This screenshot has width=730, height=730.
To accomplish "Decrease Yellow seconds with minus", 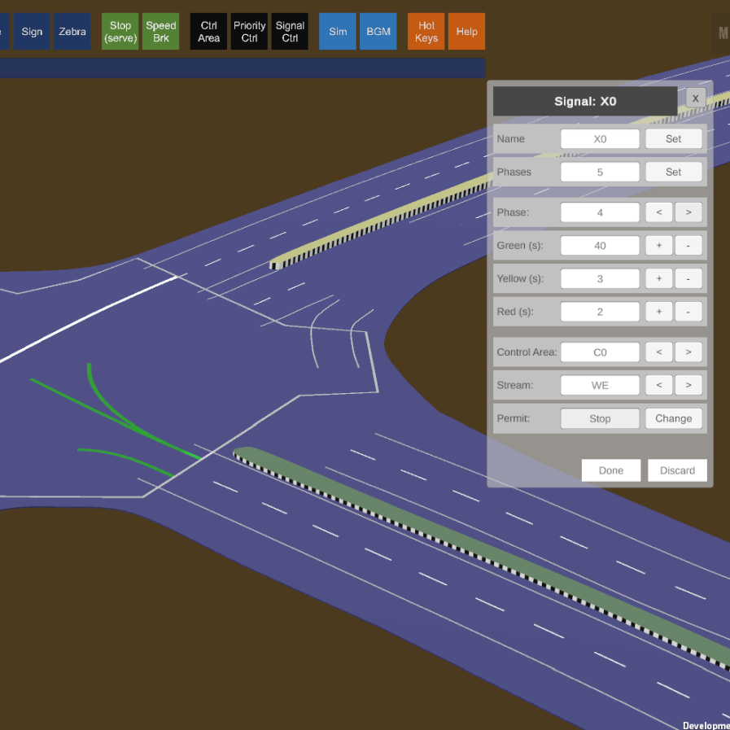I will (x=688, y=279).
